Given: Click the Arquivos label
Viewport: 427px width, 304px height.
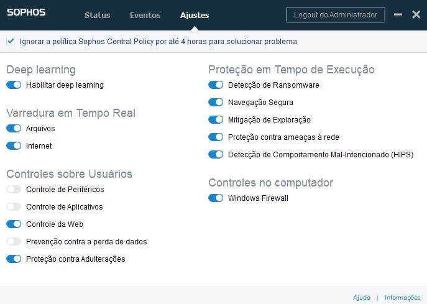Looking at the screenshot, I should (x=40, y=128).
